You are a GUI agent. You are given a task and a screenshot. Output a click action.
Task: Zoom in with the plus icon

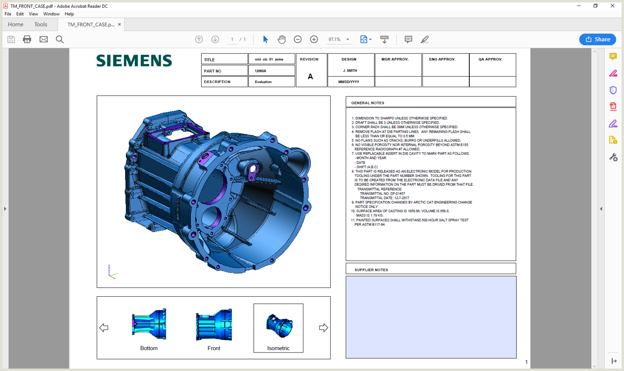(x=314, y=39)
